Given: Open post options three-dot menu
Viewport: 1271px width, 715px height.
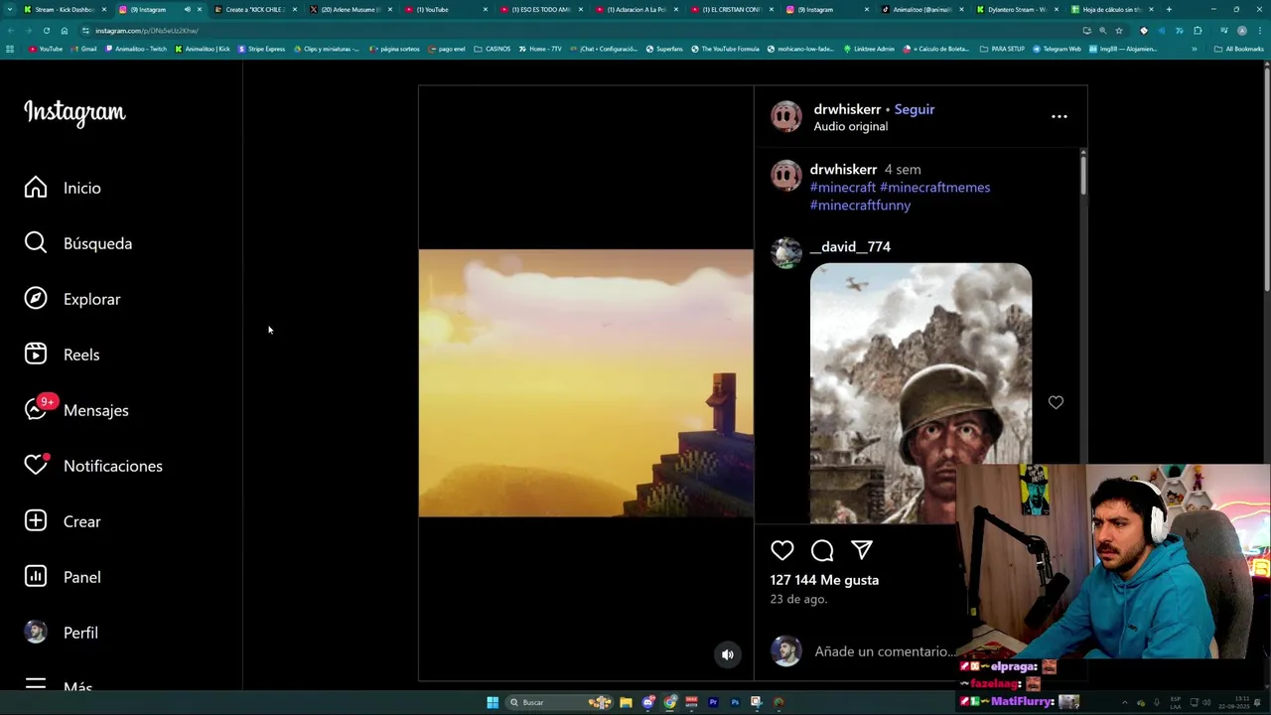Looking at the screenshot, I should click(1059, 116).
